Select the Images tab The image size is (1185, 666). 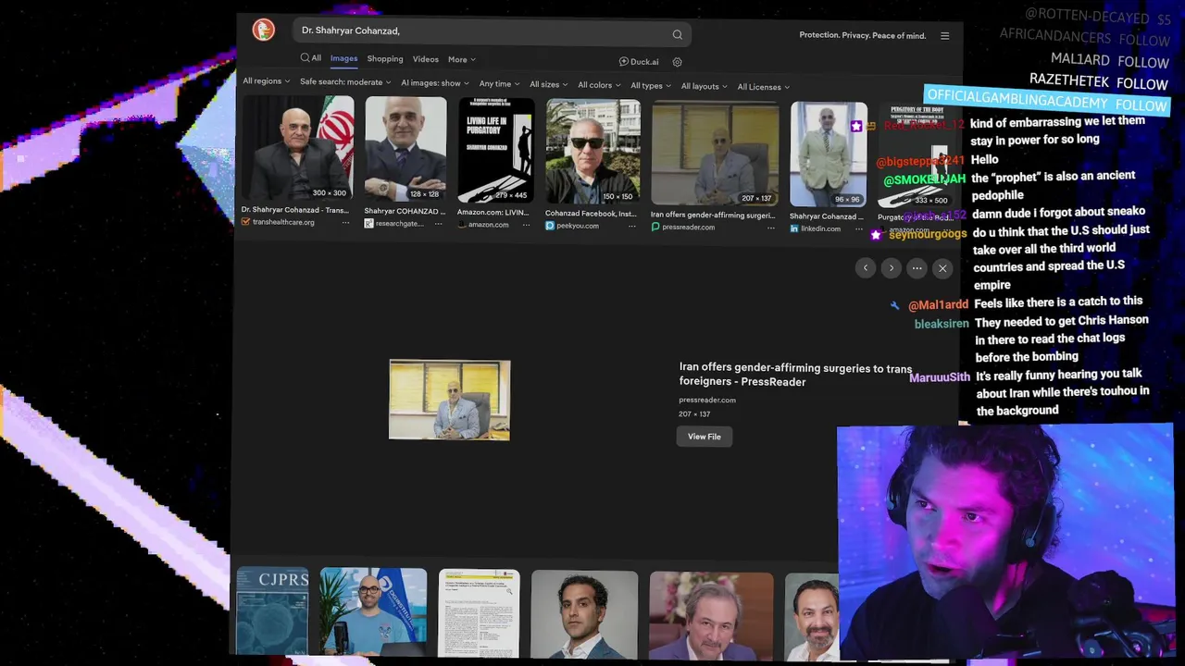343,58
